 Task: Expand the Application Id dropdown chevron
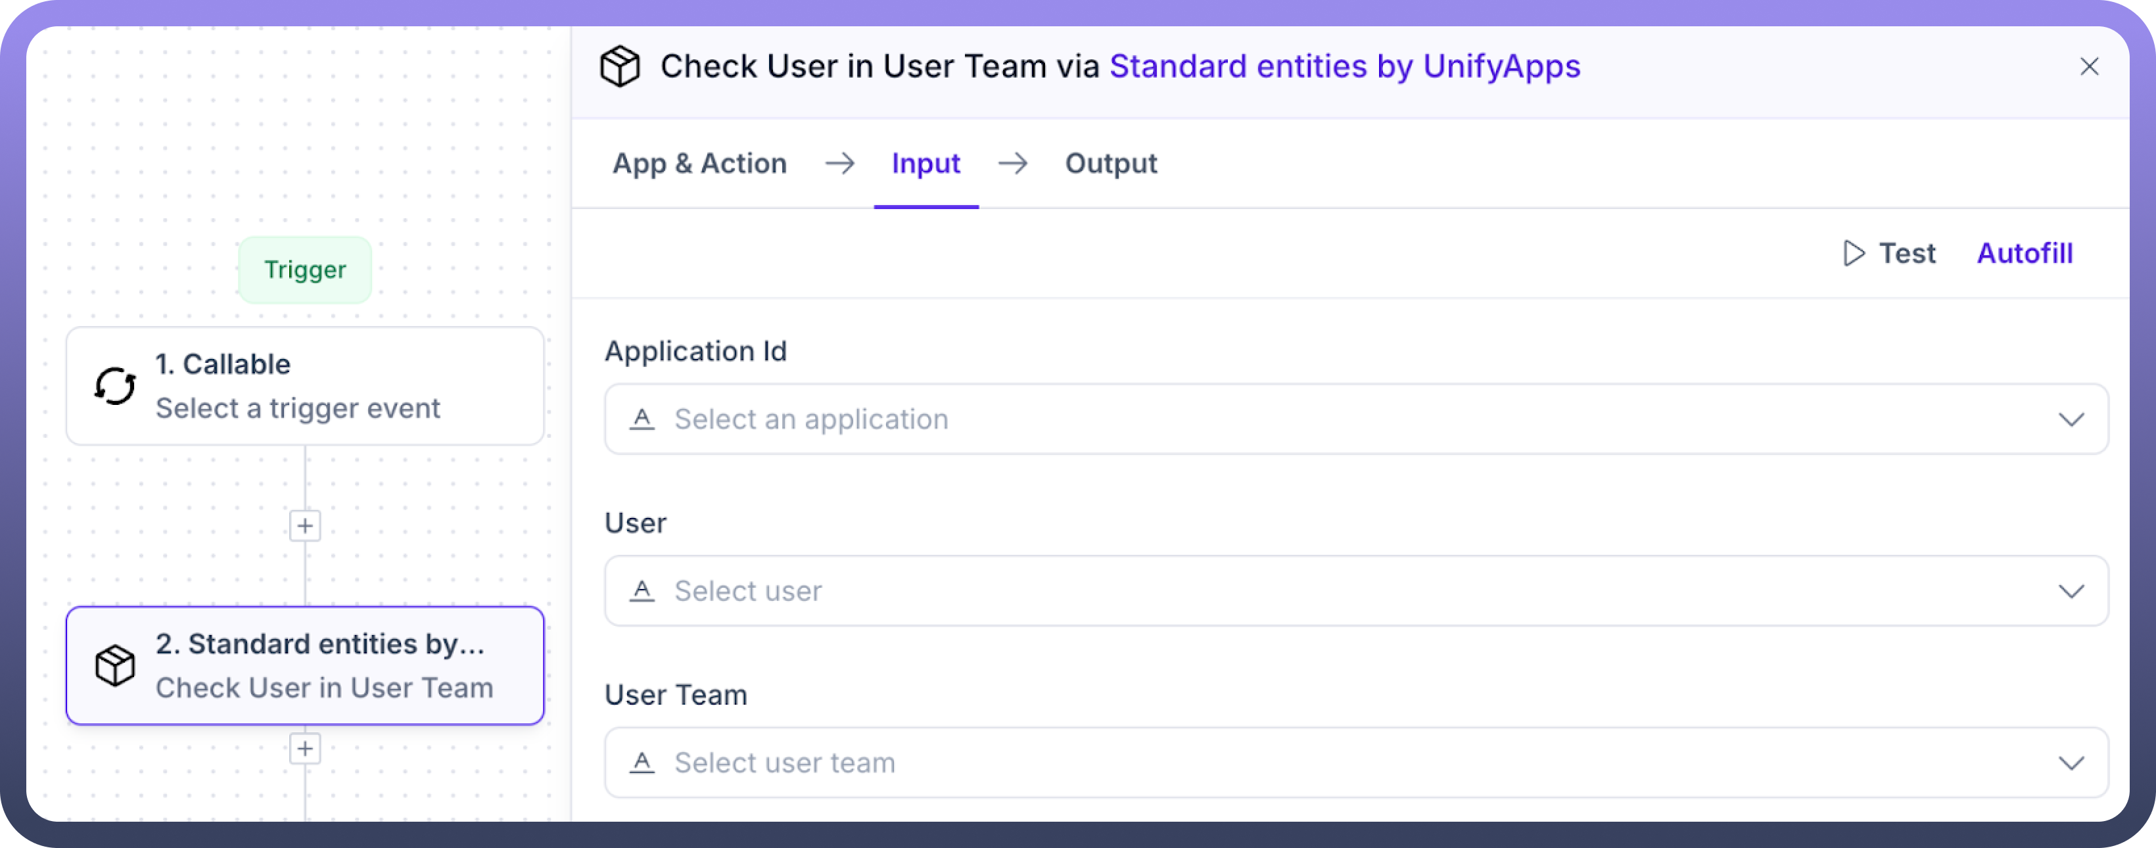[x=2071, y=419]
